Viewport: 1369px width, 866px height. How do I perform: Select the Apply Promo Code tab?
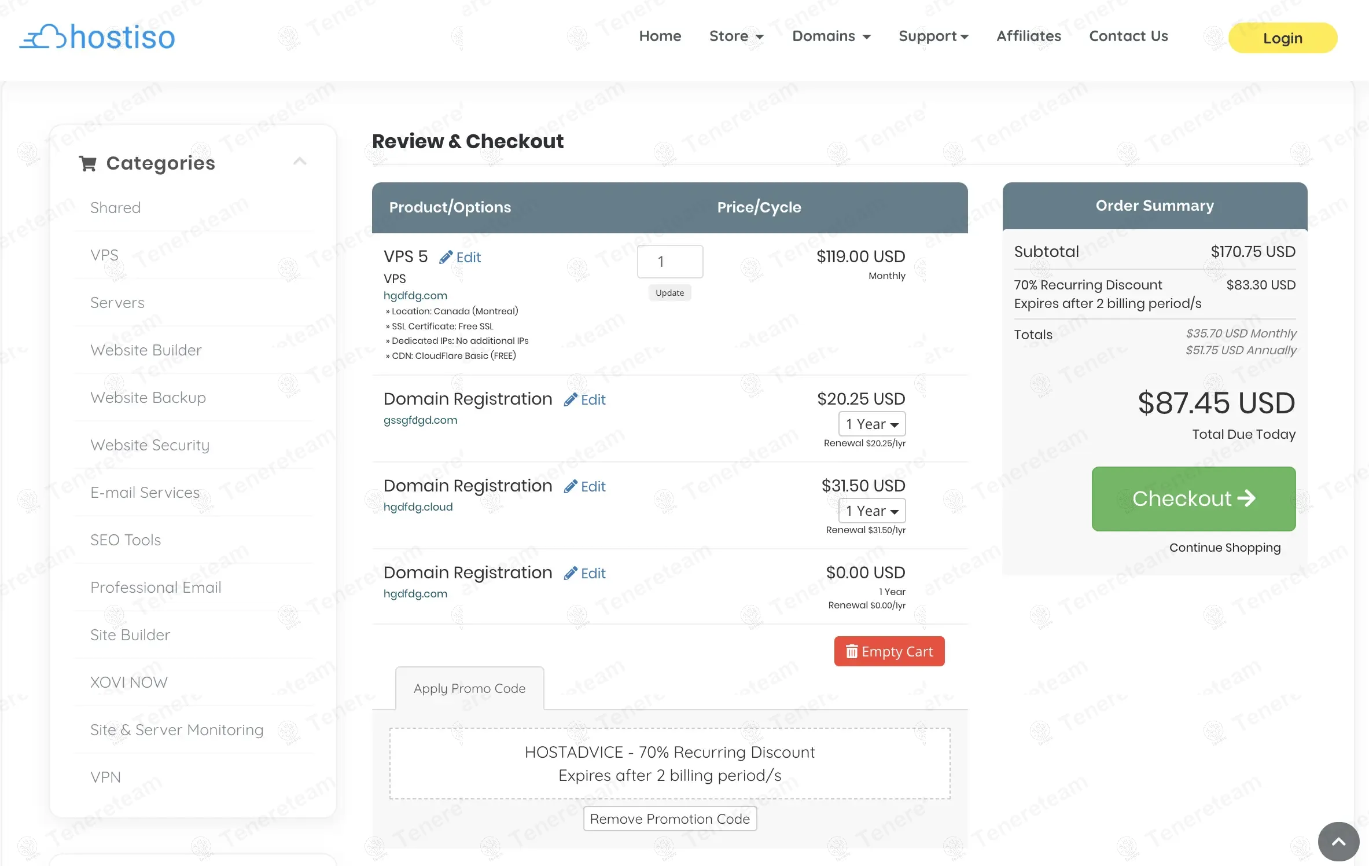tap(469, 688)
